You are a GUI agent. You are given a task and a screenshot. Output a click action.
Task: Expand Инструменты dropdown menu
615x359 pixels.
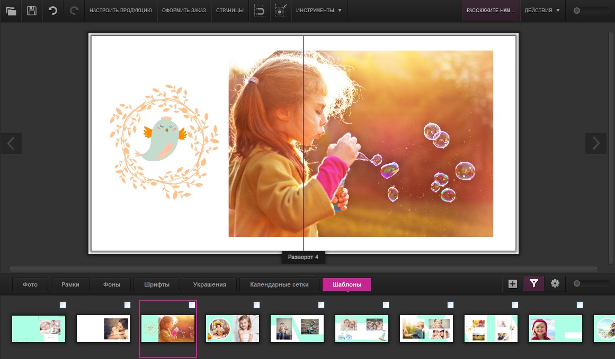click(319, 11)
